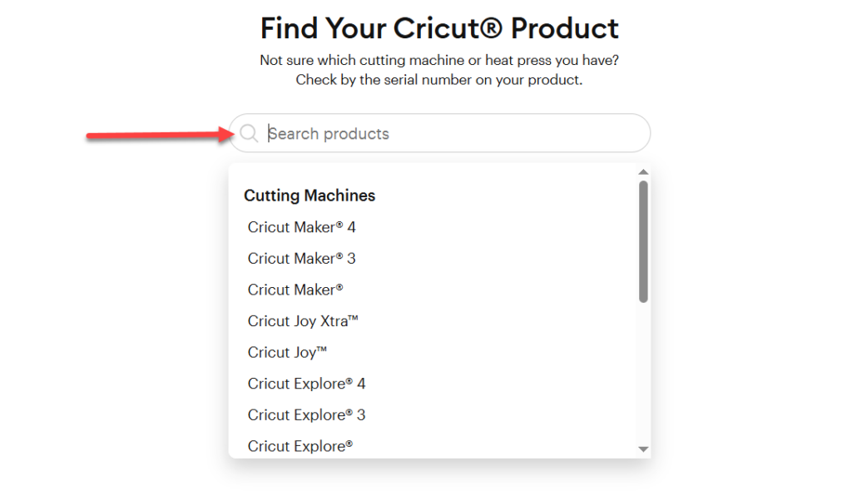The height and width of the screenshot is (496, 852).
Task: Choose Cricut Joy from the product list
Action: (286, 352)
